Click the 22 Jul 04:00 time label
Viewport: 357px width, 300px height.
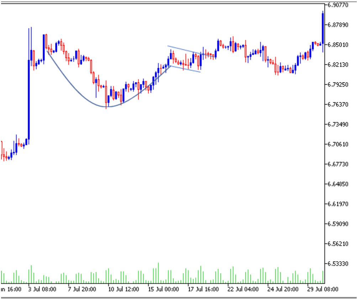243,289
